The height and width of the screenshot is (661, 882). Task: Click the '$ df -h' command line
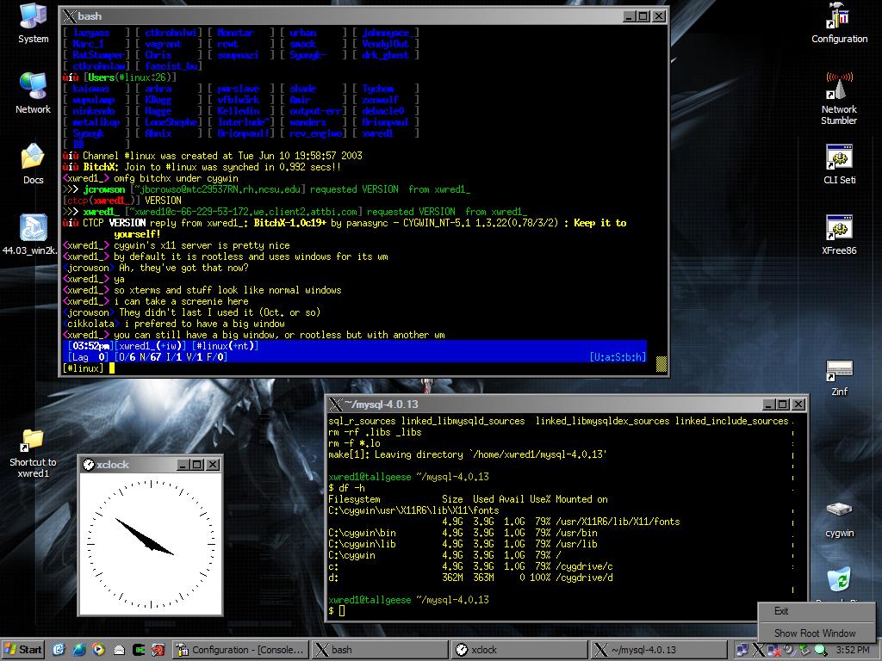click(346, 488)
